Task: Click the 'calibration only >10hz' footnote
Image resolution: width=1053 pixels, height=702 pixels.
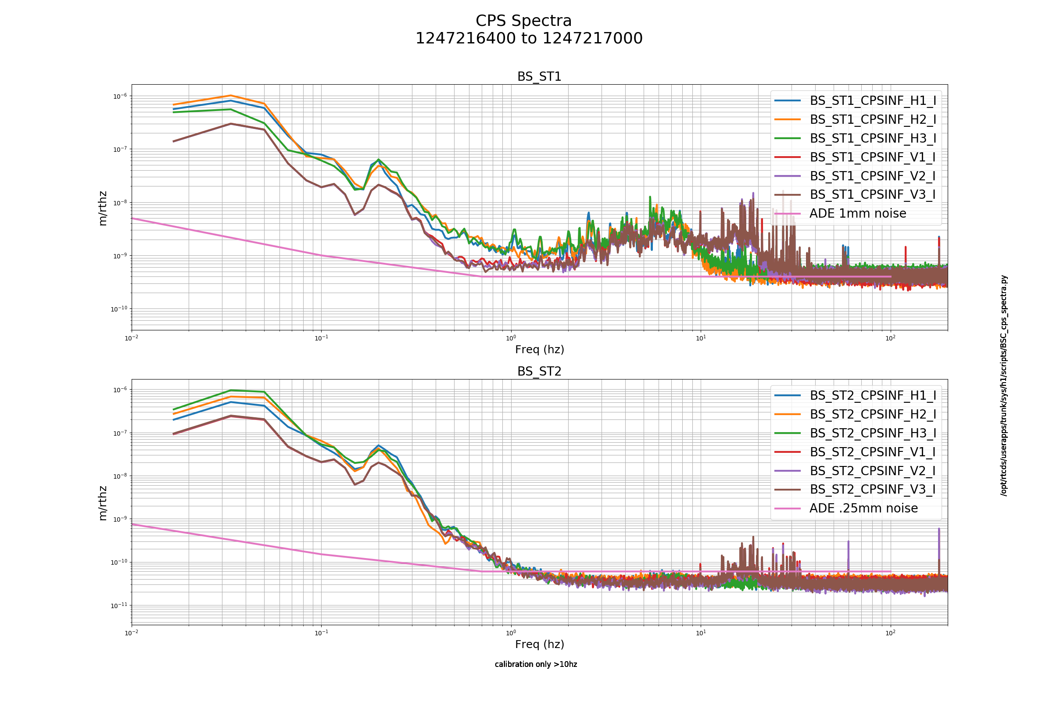Action: click(536, 664)
